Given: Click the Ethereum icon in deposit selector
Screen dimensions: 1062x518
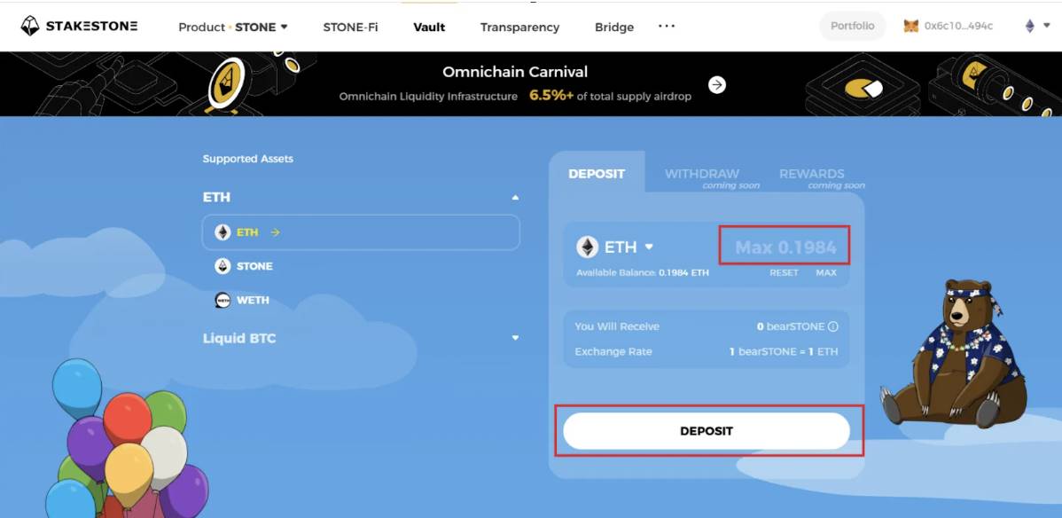Looking at the screenshot, I should 587,247.
